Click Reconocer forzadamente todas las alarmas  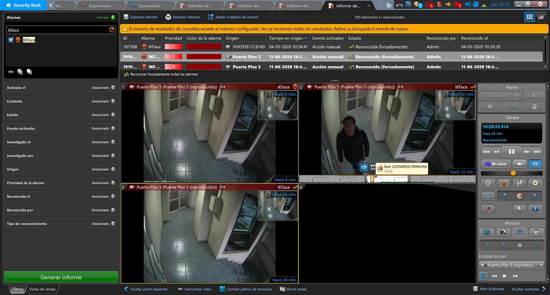[x=161, y=74]
